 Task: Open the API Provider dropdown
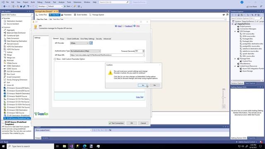[x=79, y=43]
